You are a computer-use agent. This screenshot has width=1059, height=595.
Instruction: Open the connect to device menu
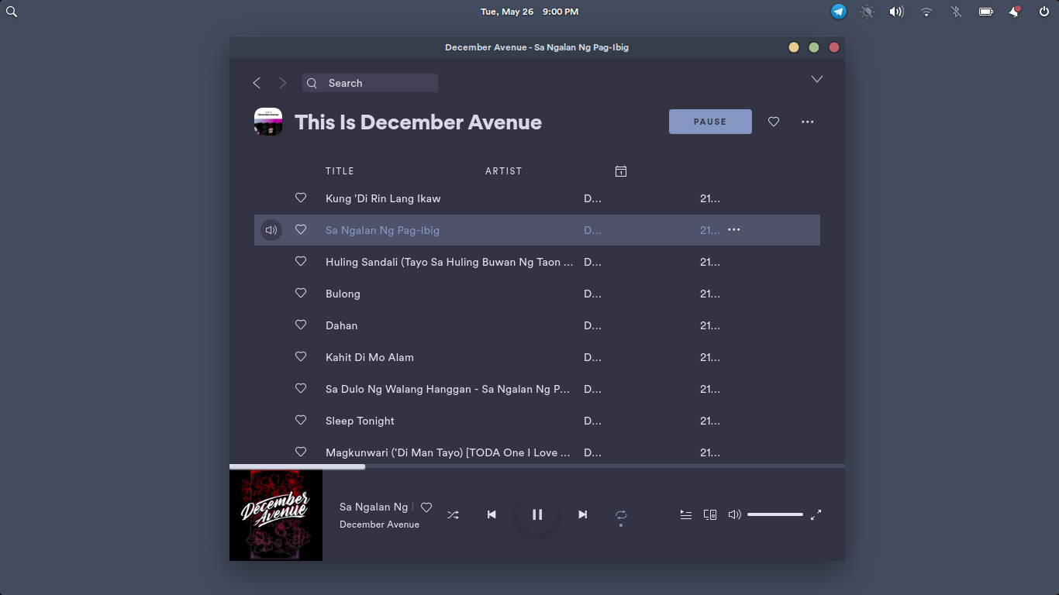tap(710, 514)
